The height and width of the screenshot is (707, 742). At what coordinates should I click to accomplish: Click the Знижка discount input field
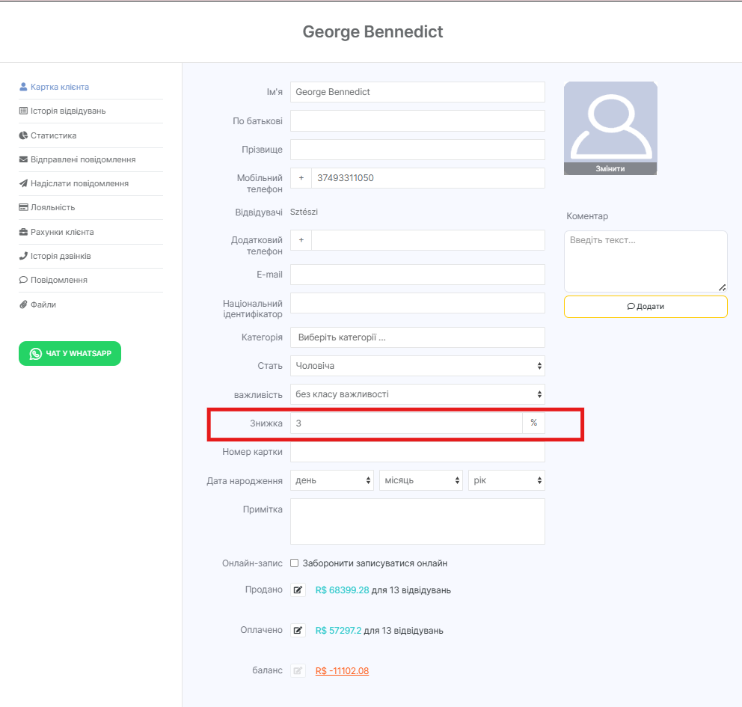[406, 423]
